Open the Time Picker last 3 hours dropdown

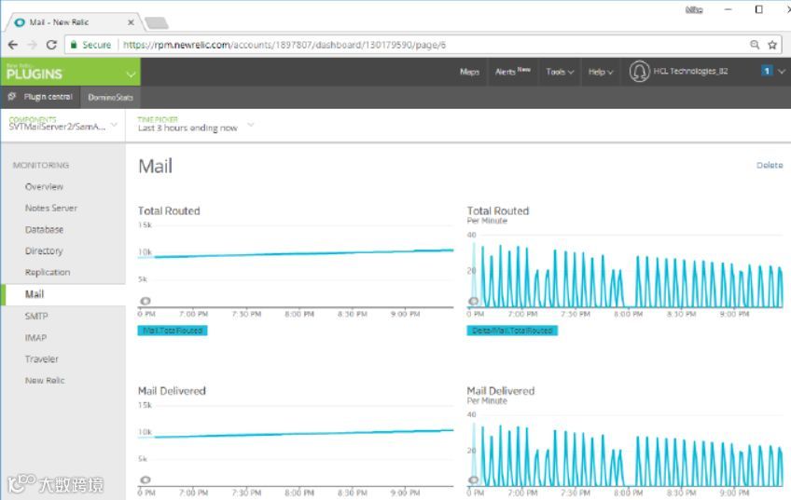coord(196,125)
